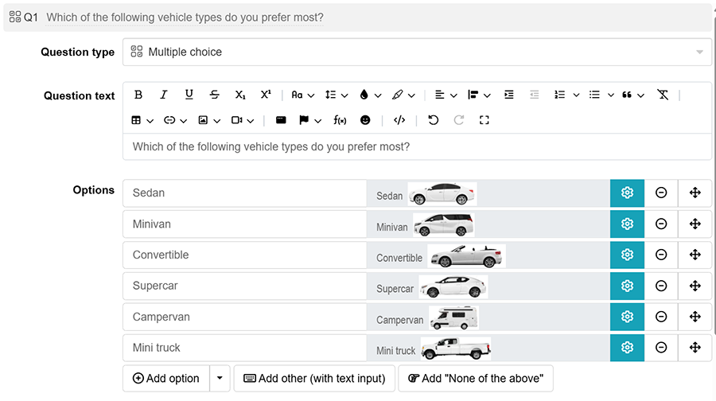Open the text color dropdown

click(370, 95)
